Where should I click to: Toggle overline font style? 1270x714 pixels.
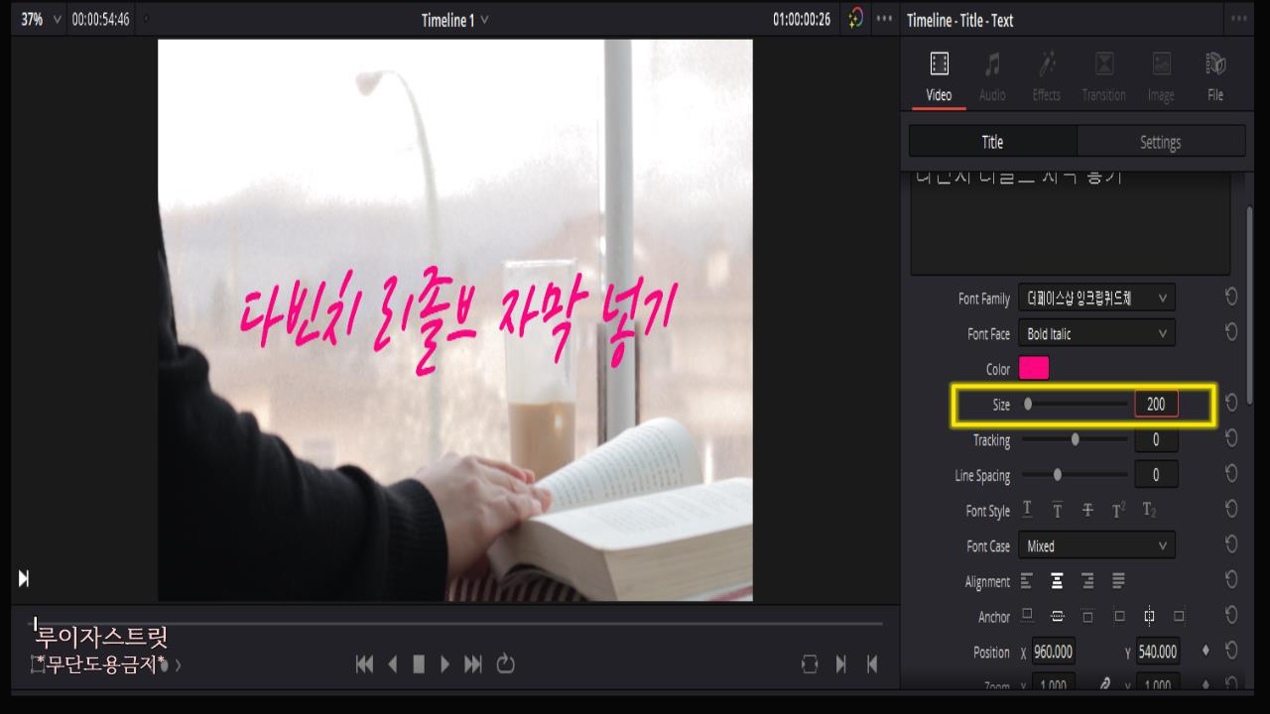[x=1058, y=510]
